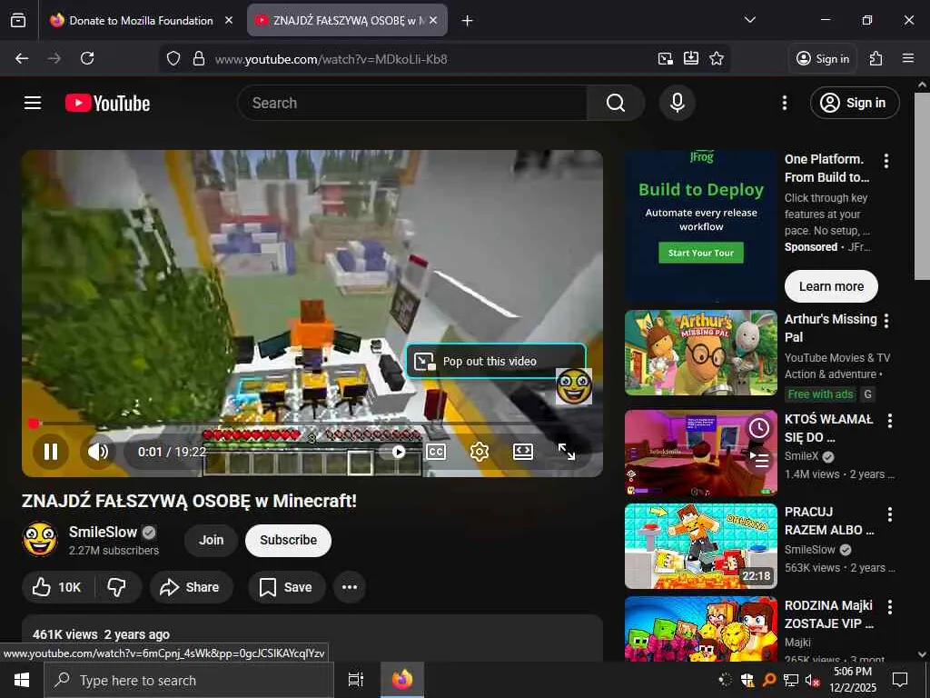Open options for RODZINA Majki video
The image size is (930, 698).
(890, 606)
